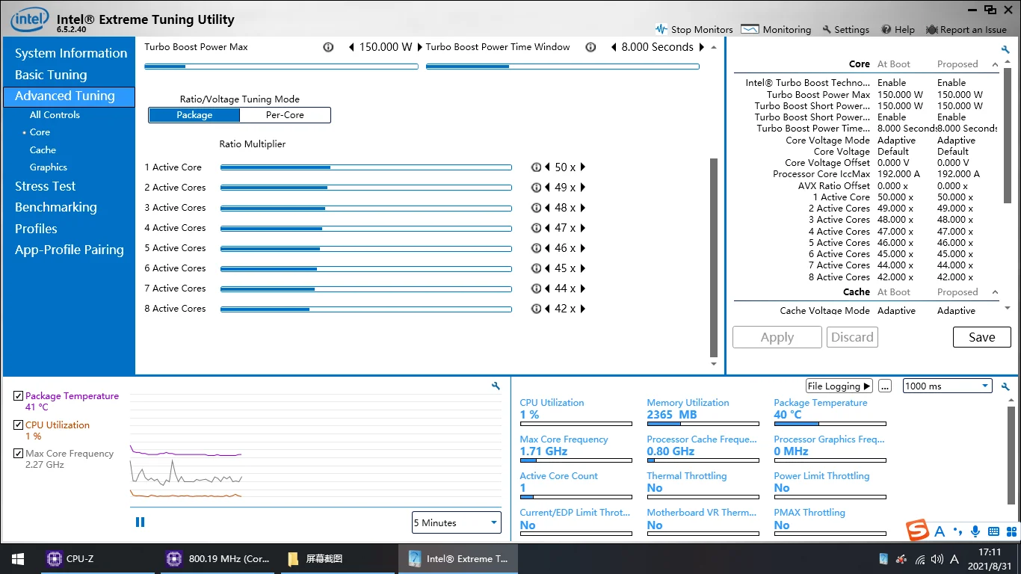
Task: Stop Monitors in the top toolbar
Action: (x=694, y=29)
